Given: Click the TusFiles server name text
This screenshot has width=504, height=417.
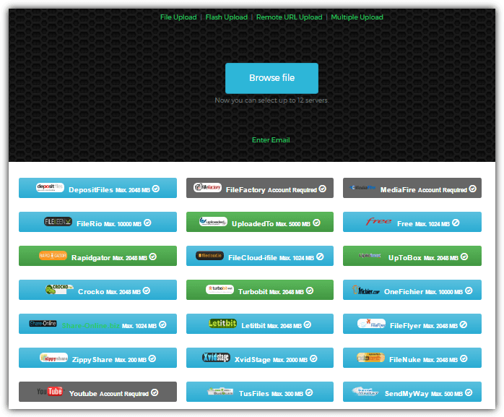Looking at the screenshot, I should (x=254, y=393).
